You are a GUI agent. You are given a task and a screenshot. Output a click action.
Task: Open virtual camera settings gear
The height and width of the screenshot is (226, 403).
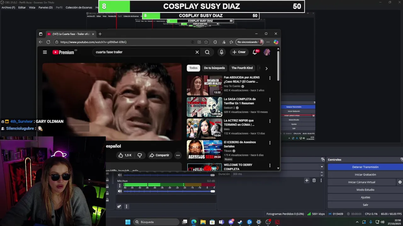click(400, 182)
